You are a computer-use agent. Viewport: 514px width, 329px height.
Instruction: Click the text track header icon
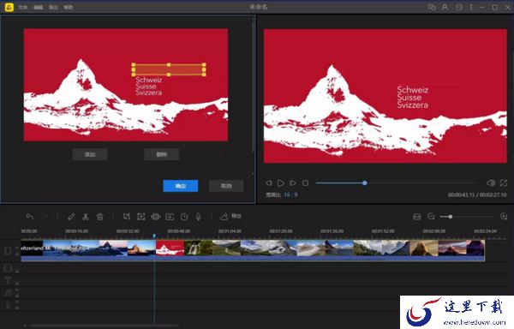pos(8,280)
